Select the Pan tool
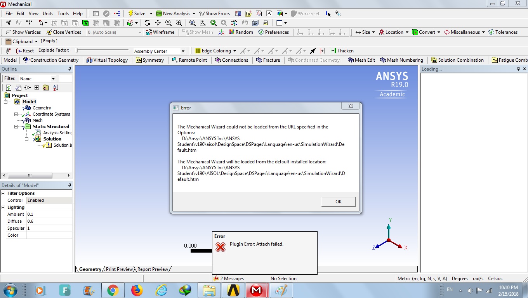 click(x=158, y=23)
